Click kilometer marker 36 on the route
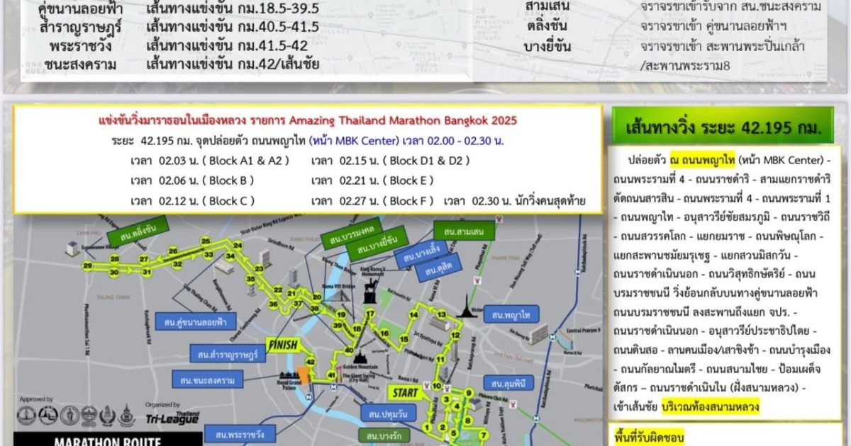 coord(273,304)
